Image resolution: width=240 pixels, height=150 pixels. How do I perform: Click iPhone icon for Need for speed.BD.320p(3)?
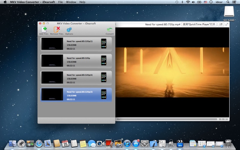coord(103,94)
